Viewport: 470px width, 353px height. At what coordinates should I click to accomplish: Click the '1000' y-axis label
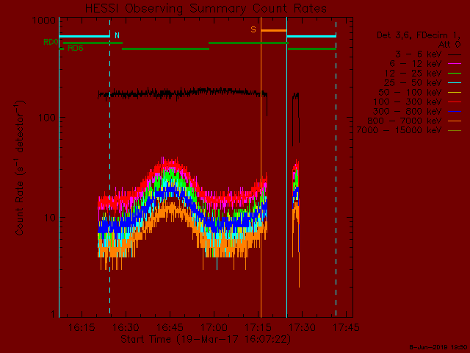click(x=44, y=21)
